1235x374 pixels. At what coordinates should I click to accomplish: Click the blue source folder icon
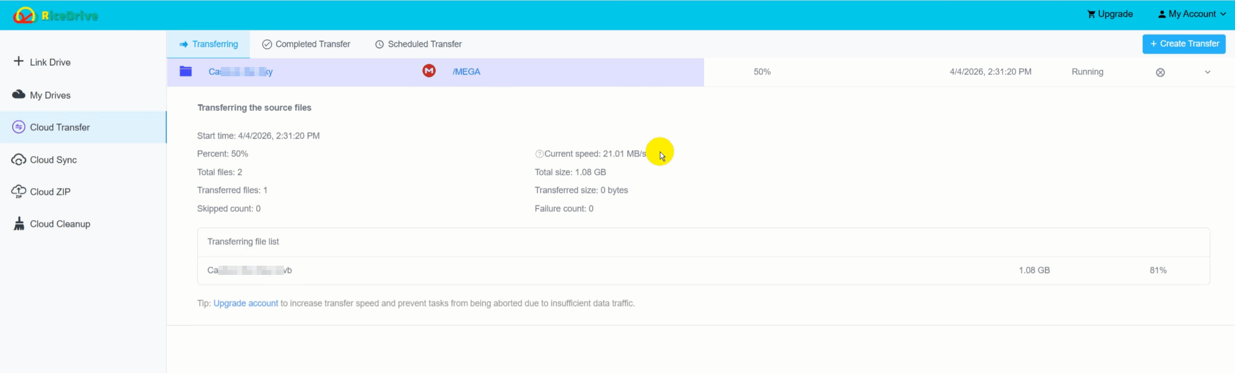[186, 71]
